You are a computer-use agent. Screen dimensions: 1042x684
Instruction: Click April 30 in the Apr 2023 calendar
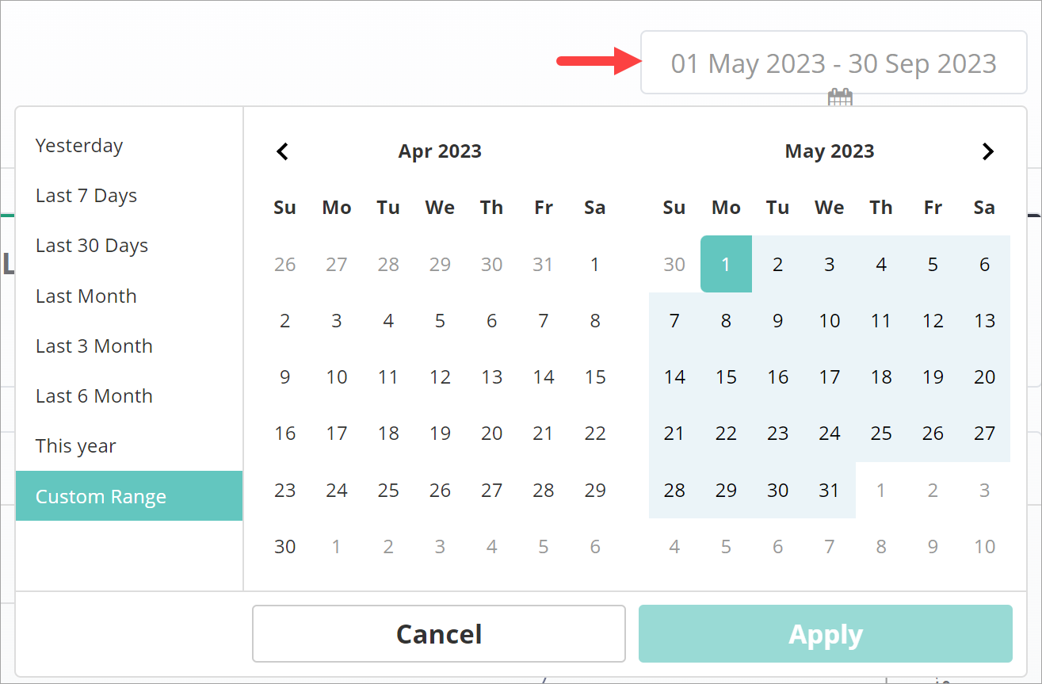point(285,547)
